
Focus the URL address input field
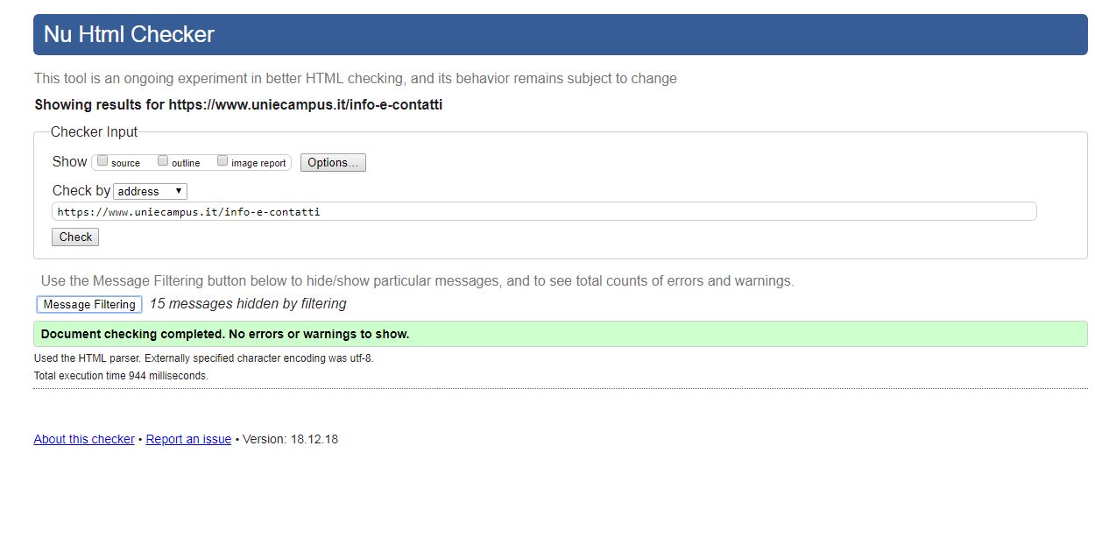coord(544,212)
